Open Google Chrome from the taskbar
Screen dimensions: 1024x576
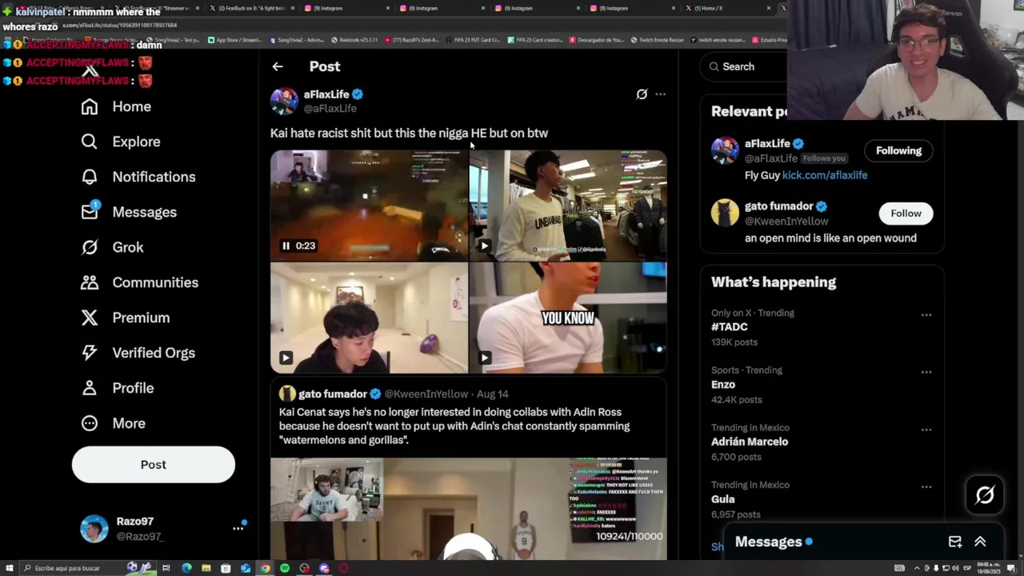[x=265, y=568]
